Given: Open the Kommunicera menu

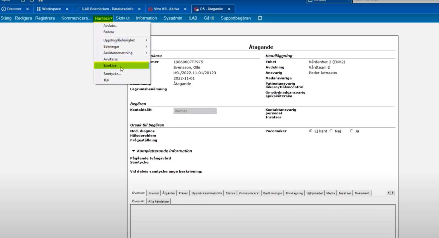Looking at the screenshot, I should (x=76, y=18).
